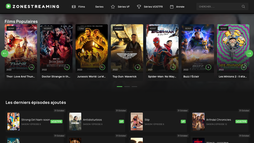Click the BDRIP badge on Les Minions poster

coord(224,28)
